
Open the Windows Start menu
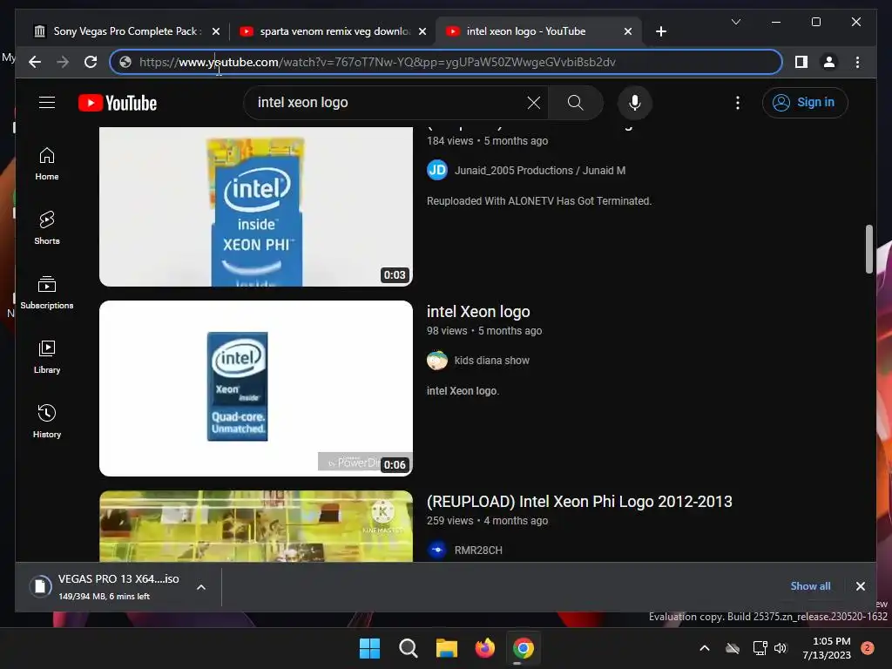click(x=369, y=648)
